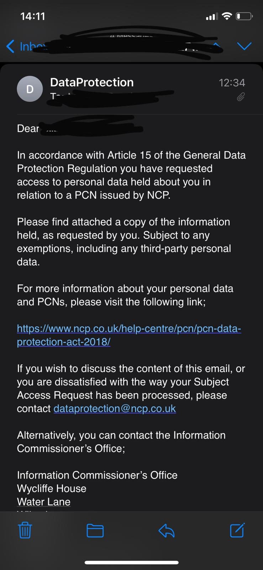Tap the Wycliffe House address line
This screenshot has width=263, height=570.
[x=52, y=488]
